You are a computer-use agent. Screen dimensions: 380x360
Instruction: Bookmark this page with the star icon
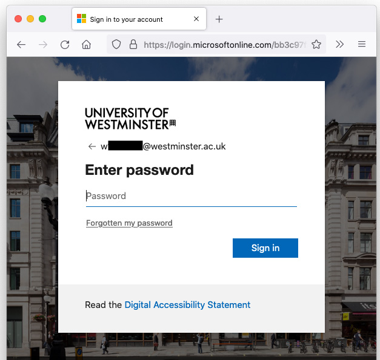[316, 44]
